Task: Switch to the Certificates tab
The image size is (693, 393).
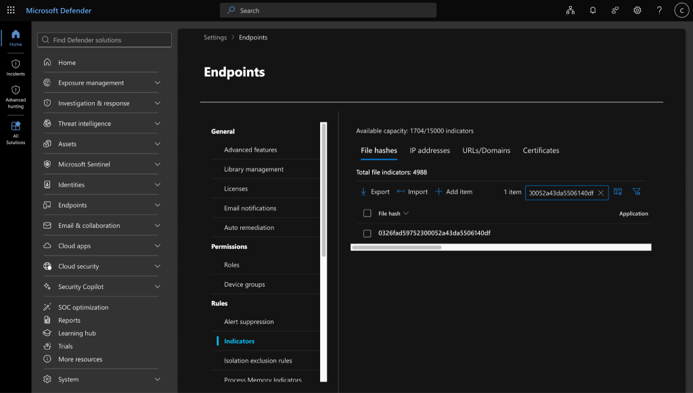Action: click(x=541, y=151)
